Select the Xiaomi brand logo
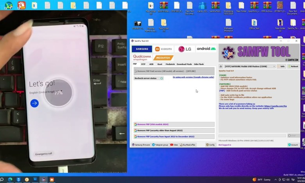 click(x=163, y=49)
